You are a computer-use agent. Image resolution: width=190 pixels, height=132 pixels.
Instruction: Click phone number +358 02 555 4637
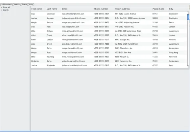point(102,57)
